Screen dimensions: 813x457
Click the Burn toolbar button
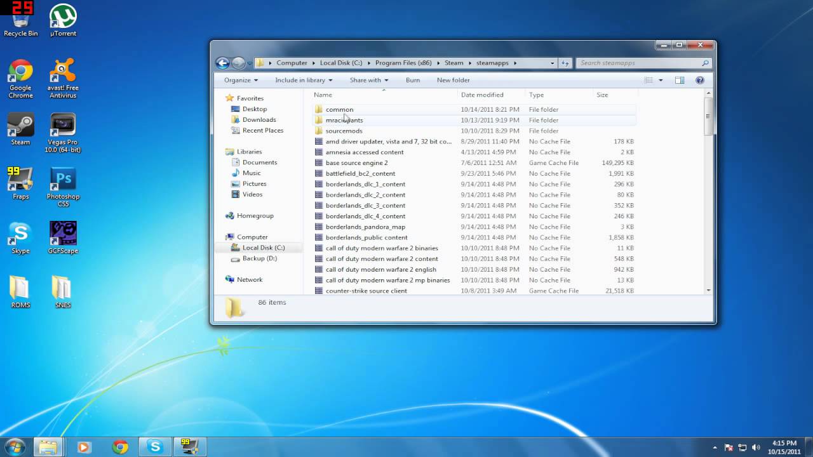pos(413,80)
